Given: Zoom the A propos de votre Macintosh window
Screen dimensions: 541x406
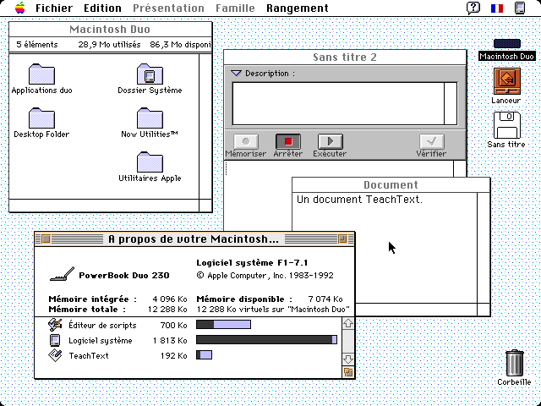Looking at the screenshot, I should coord(342,239).
